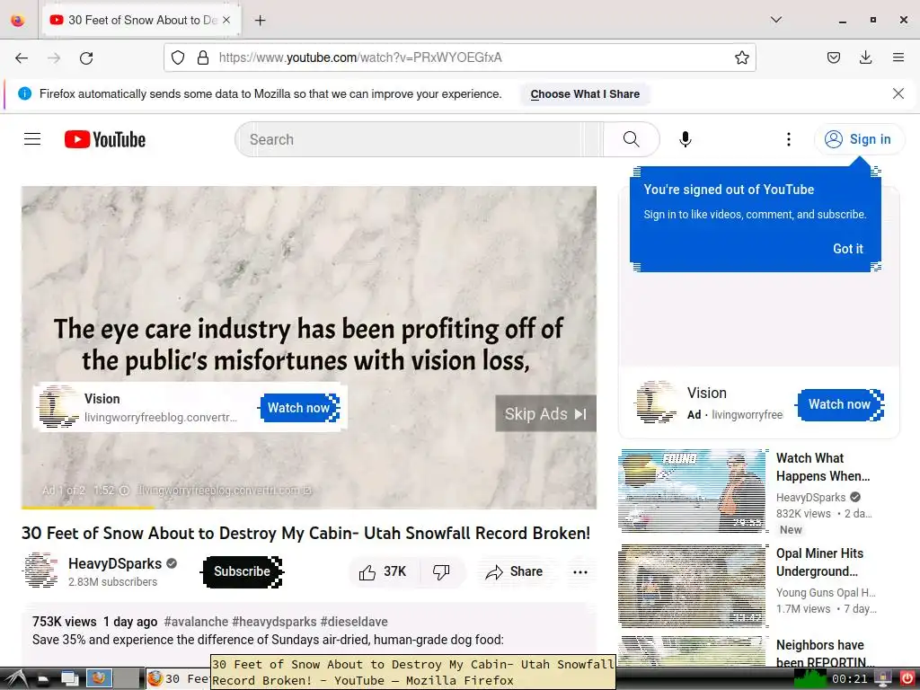Viewport: 920px width, 690px height.
Task: Open YouTube settings three-dot menu
Action: [789, 139]
